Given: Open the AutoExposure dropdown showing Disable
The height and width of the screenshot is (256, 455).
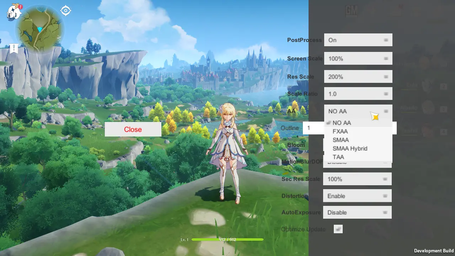Looking at the screenshot, I should pos(357,212).
